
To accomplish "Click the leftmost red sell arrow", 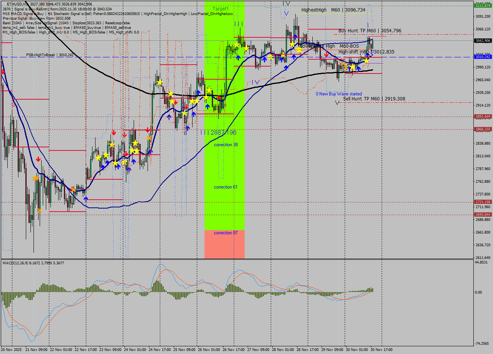I will coord(3,72).
